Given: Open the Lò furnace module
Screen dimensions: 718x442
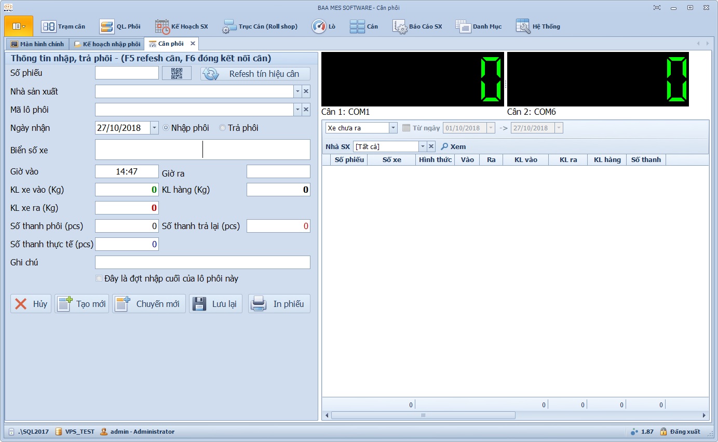Looking at the screenshot, I should pos(323,26).
